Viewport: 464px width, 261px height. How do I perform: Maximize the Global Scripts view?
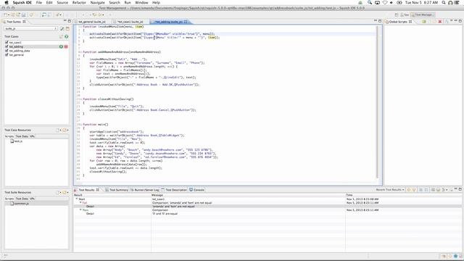click(x=460, y=21)
